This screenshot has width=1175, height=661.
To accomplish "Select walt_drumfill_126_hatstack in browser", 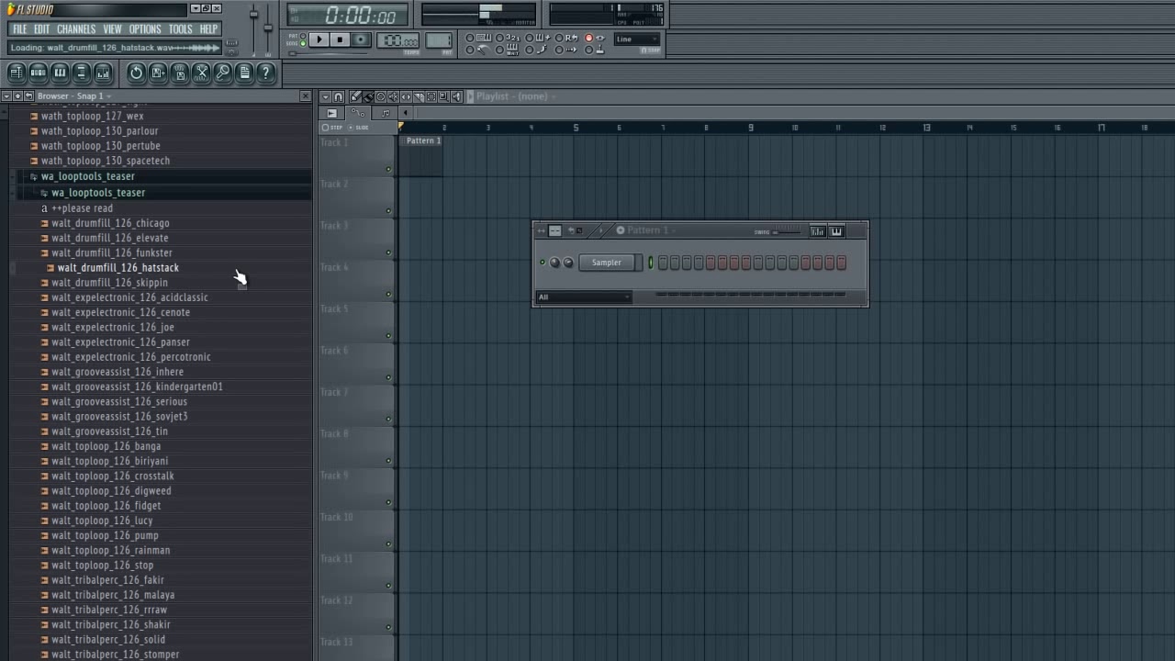I will [117, 268].
